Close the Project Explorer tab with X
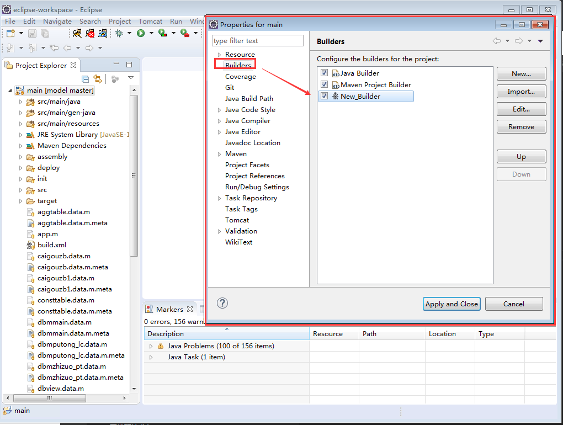The image size is (563, 425). [x=73, y=65]
